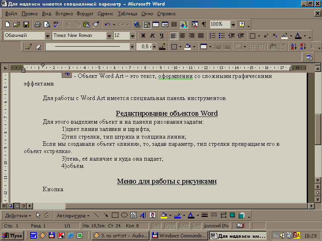The height and width of the screenshot is (241, 322).
Task: Open a file with the folder icon
Action: [x=17, y=25]
